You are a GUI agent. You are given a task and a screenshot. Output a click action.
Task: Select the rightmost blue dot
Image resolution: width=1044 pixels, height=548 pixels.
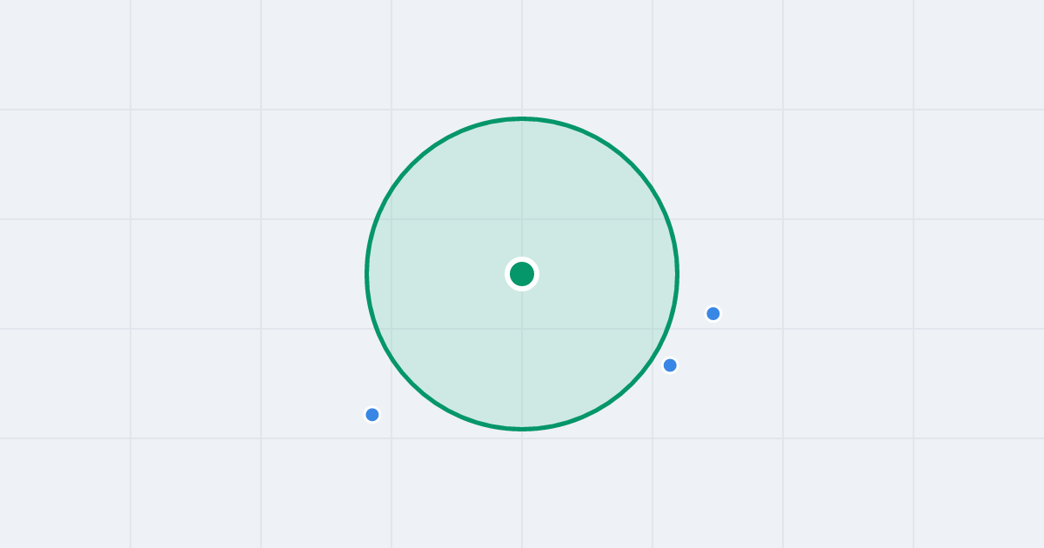click(x=713, y=314)
